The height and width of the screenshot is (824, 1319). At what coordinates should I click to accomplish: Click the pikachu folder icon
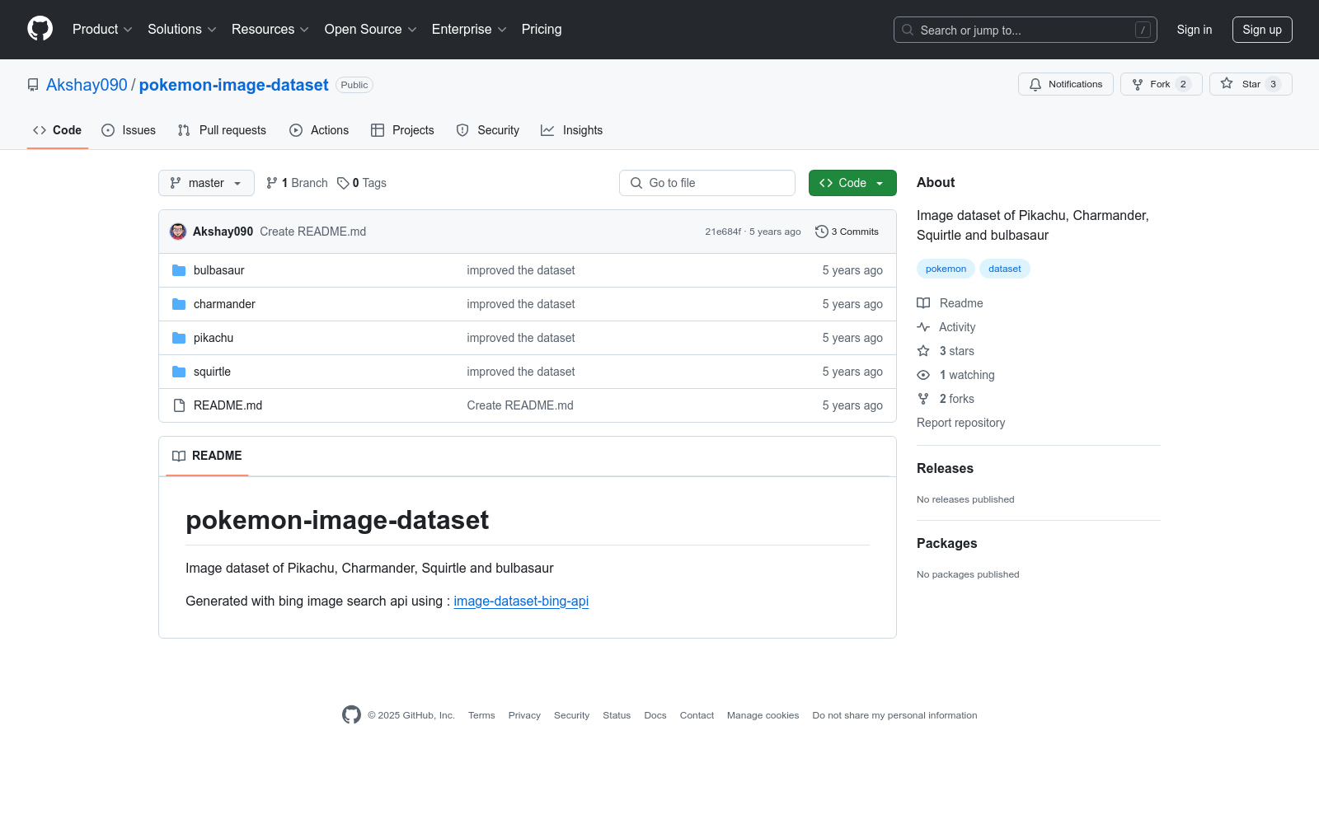pos(179,338)
